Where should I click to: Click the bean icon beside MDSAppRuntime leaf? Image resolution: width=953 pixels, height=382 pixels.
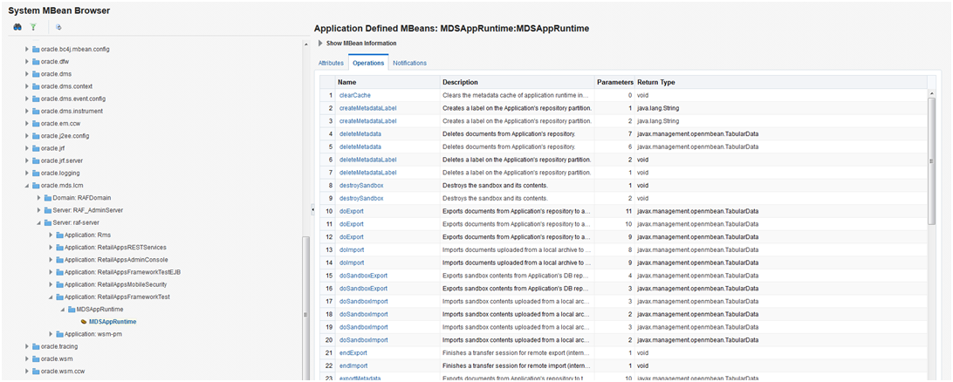tap(84, 322)
